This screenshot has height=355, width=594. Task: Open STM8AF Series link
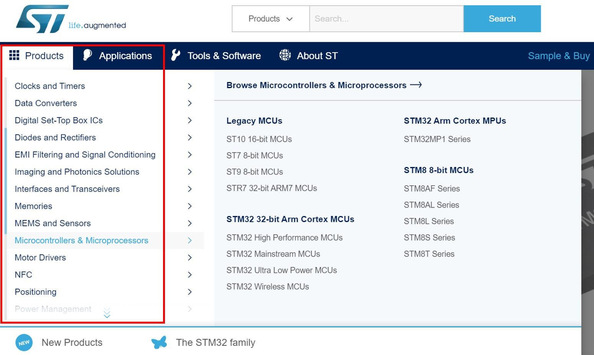(432, 188)
